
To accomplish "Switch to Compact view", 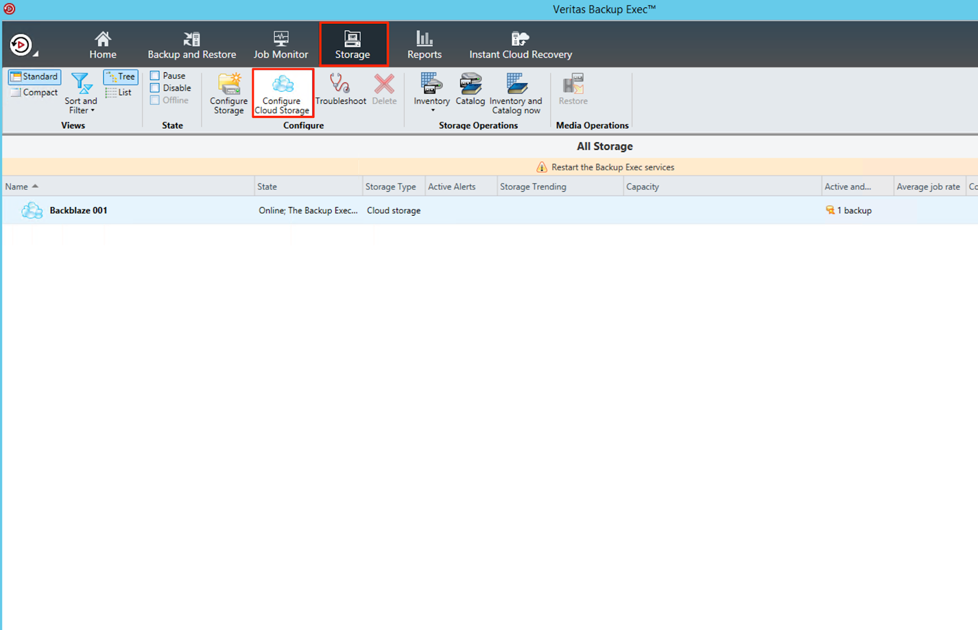I will tap(34, 92).
